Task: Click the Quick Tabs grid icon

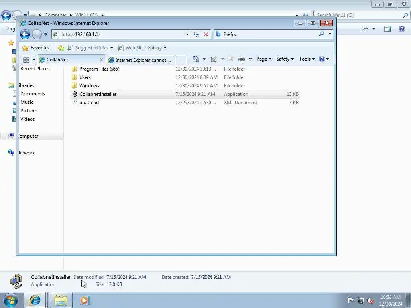Action: (x=26, y=60)
